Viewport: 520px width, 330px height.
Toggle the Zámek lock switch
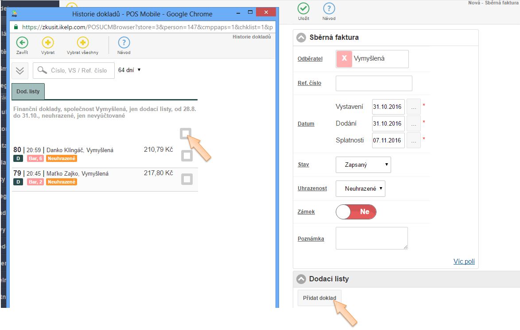tap(356, 212)
